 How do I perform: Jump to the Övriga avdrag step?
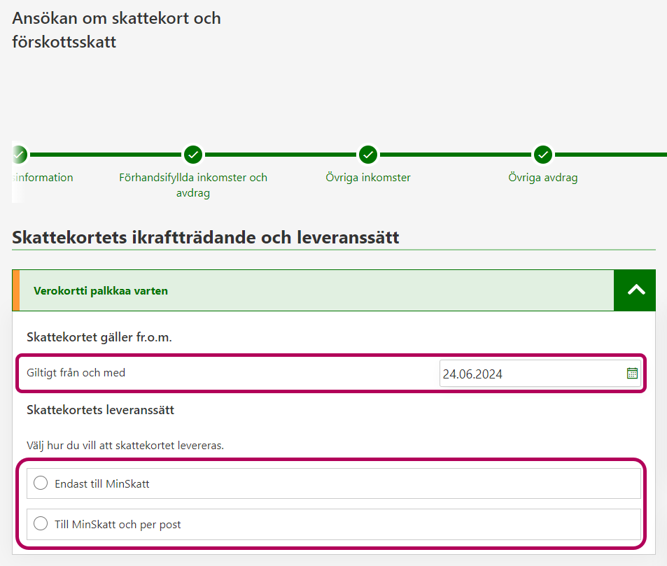click(x=543, y=178)
